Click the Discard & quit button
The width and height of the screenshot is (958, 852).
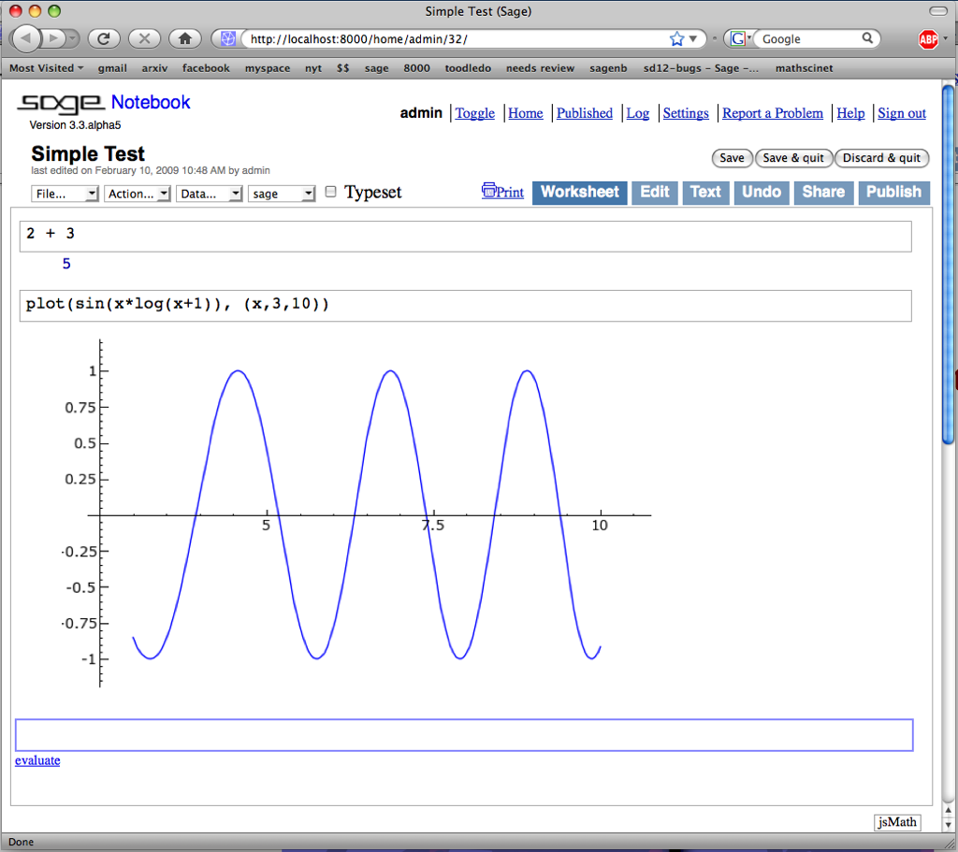881,158
